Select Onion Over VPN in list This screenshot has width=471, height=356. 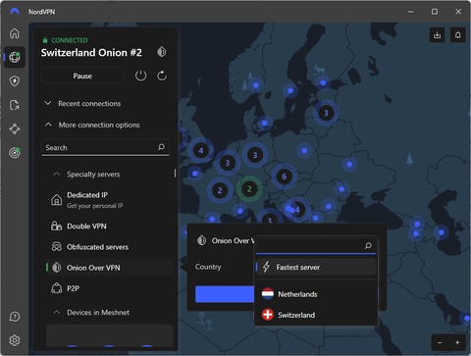point(109,268)
